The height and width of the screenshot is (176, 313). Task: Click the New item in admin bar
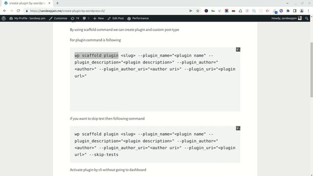pyautogui.click(x=98, y=19)
